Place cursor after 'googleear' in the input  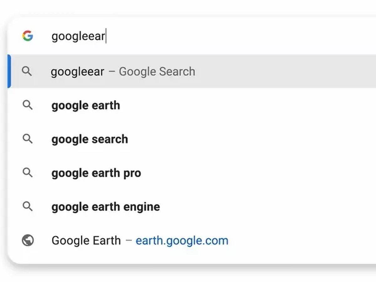[x=107, y=36]
